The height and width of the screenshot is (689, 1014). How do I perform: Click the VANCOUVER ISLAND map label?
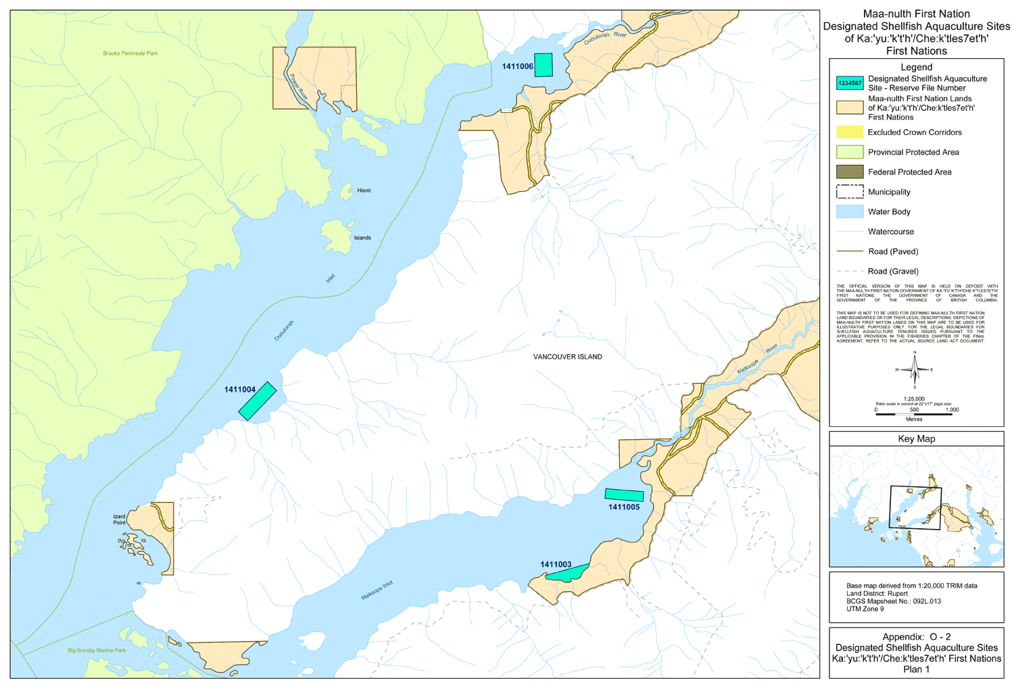click(x=567, y=357)
